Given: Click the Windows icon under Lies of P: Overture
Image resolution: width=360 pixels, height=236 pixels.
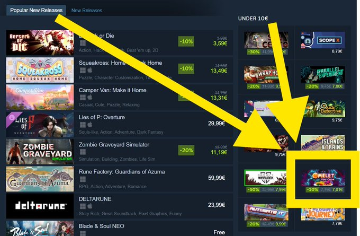Looking at the screenshot, I should tap(83, 125).
